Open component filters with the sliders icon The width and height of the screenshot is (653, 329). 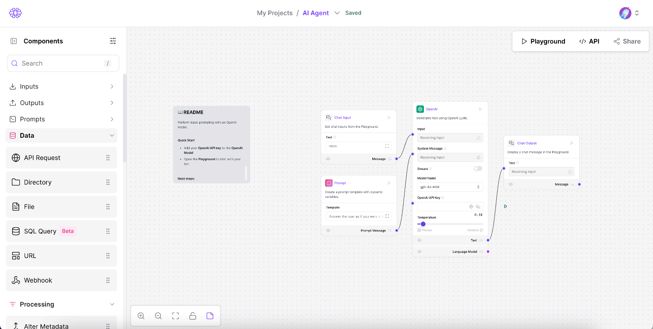pyautogui.click(x=113, y=41)
